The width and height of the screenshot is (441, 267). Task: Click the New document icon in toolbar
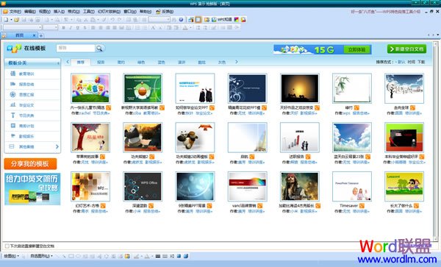[x=6, y=20]
